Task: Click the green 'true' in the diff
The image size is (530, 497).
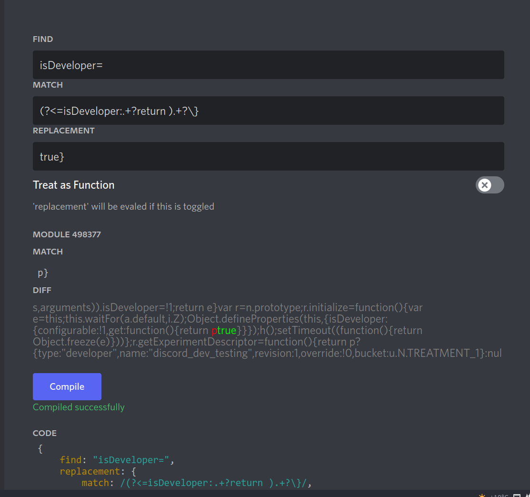Action: pyautogui.click(x=227, y=330)
